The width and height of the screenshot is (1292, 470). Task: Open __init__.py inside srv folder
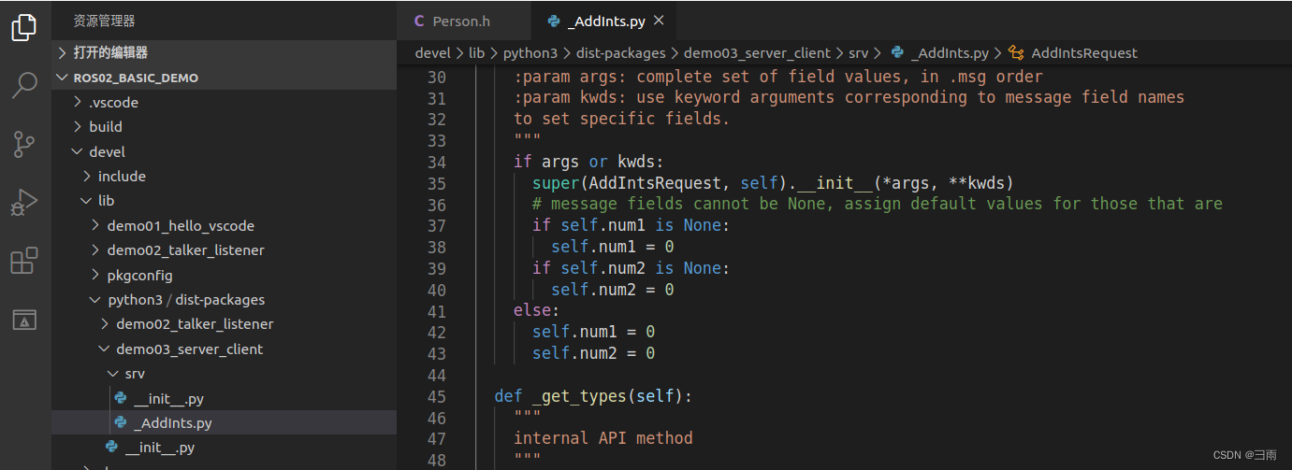[x=224, y=398]
